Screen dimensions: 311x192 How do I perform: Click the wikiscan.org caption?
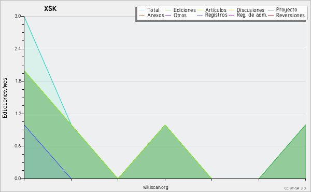coord(155,187)
